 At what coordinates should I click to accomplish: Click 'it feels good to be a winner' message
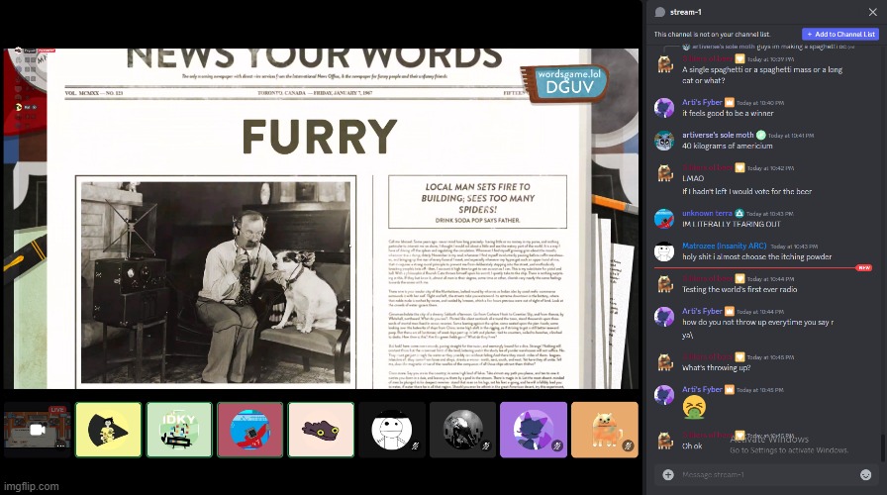[728, 113]
